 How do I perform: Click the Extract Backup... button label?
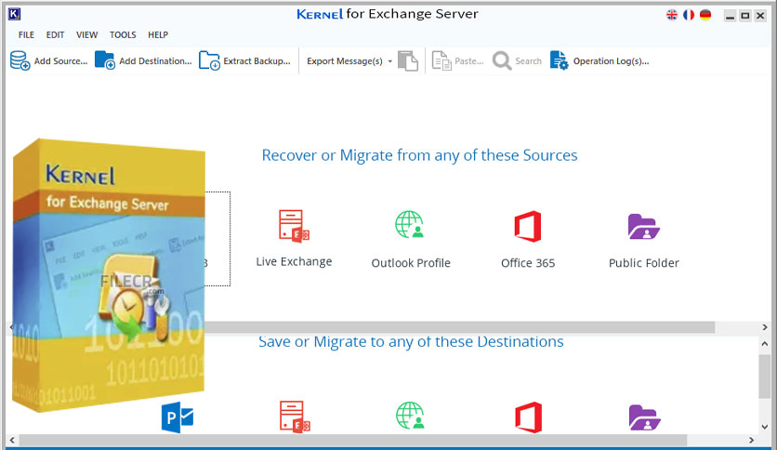[257, 61]
